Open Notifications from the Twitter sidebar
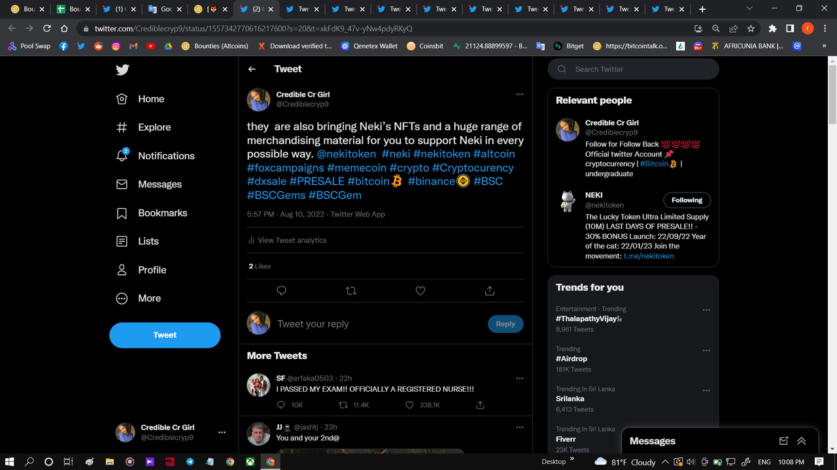 pyautogui.click(x=166, y=155)
